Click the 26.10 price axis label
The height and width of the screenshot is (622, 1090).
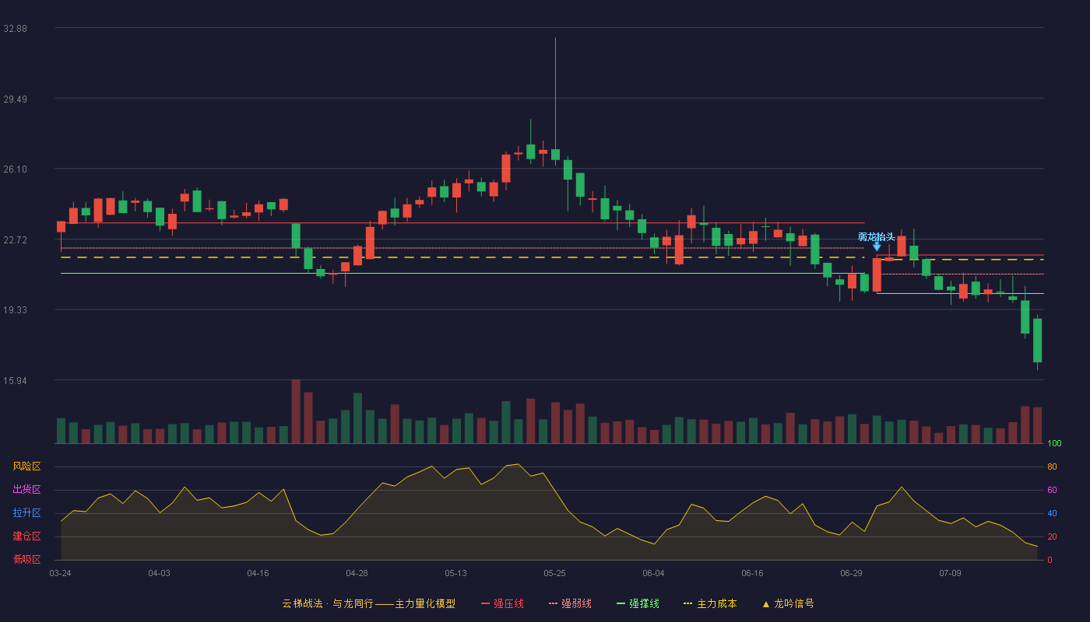click(x=16, y=169)
